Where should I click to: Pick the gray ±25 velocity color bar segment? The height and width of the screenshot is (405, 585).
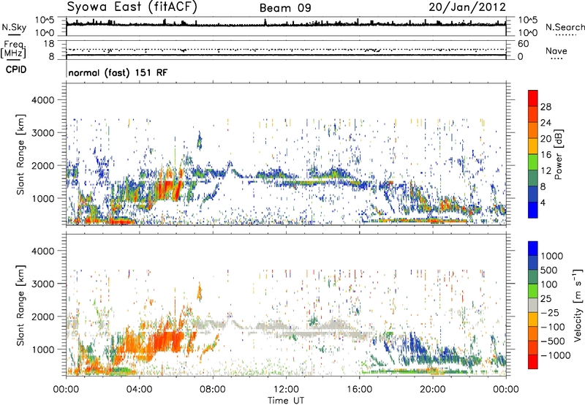(533, 305)
